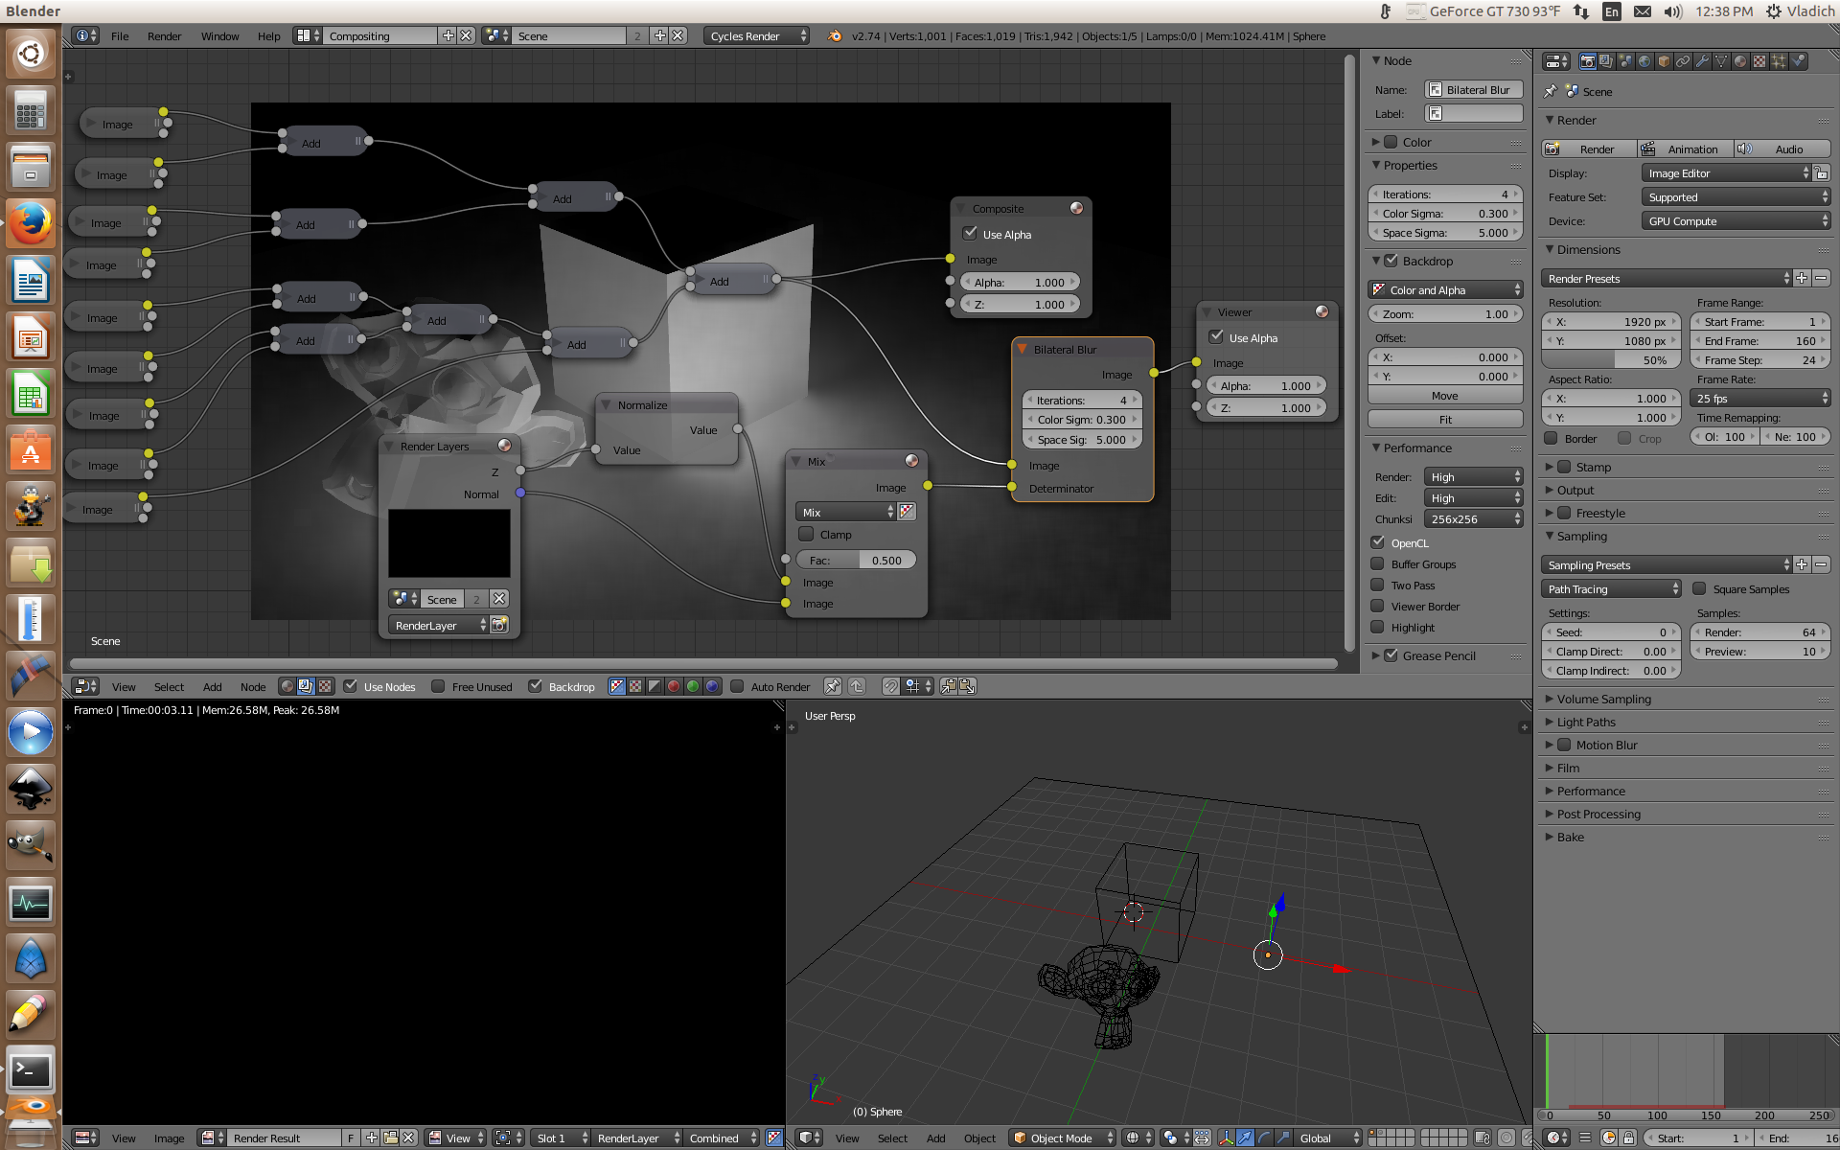Select texture node tree type icon
The image size is (1840, 1150).
pyautogui.click(x=325, y=686)
